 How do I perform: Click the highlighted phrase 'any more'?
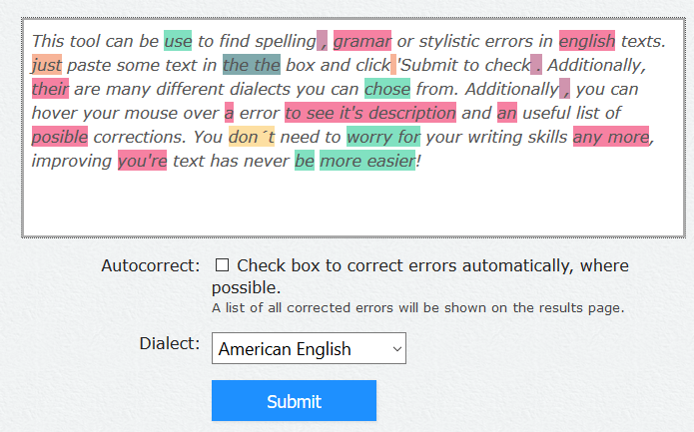611,136
